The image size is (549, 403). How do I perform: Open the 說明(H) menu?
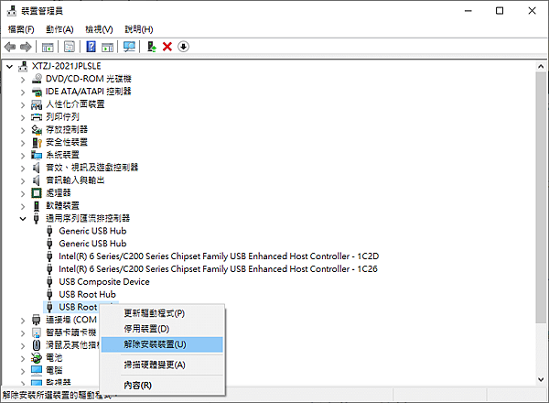(x=139, y=29)
